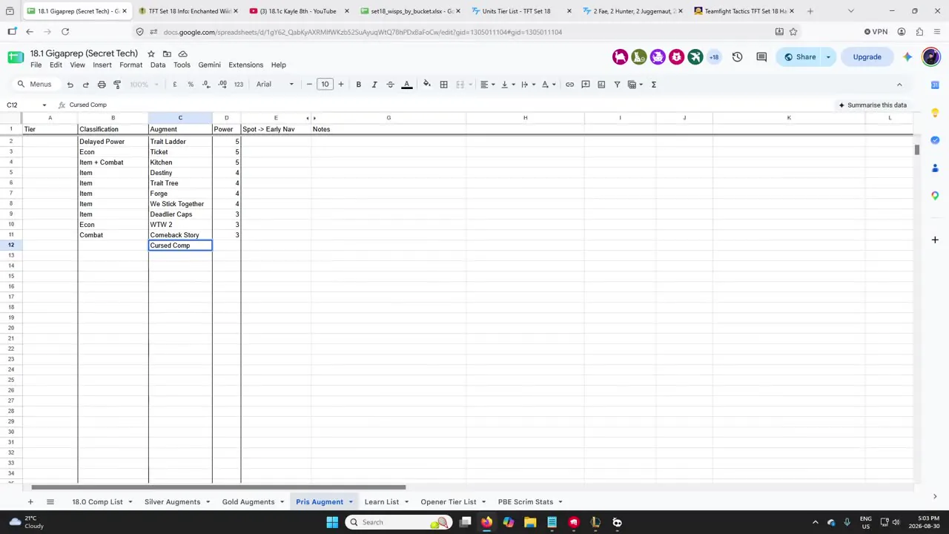Move the document to a folder
The width and height of the screenshot is (949, 534).
tap(167, 54)
